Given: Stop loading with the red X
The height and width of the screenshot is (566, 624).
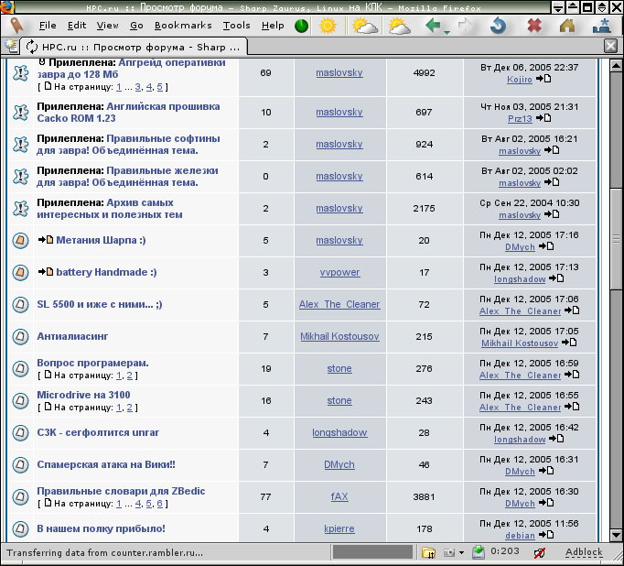Looking at the screenshot, I should (x=534, y=26).
